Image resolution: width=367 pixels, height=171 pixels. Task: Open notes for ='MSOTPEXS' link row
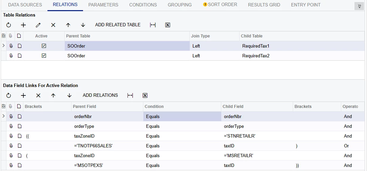pos(19,165)
